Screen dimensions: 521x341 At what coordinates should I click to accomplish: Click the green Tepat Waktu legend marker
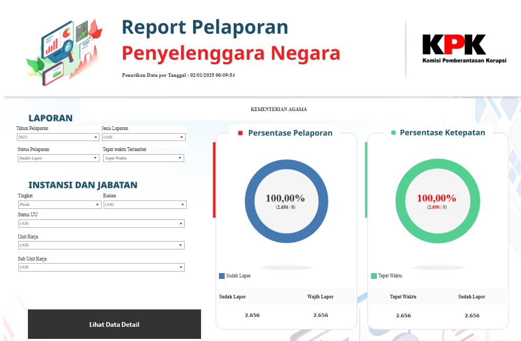(x=374, y=275)
